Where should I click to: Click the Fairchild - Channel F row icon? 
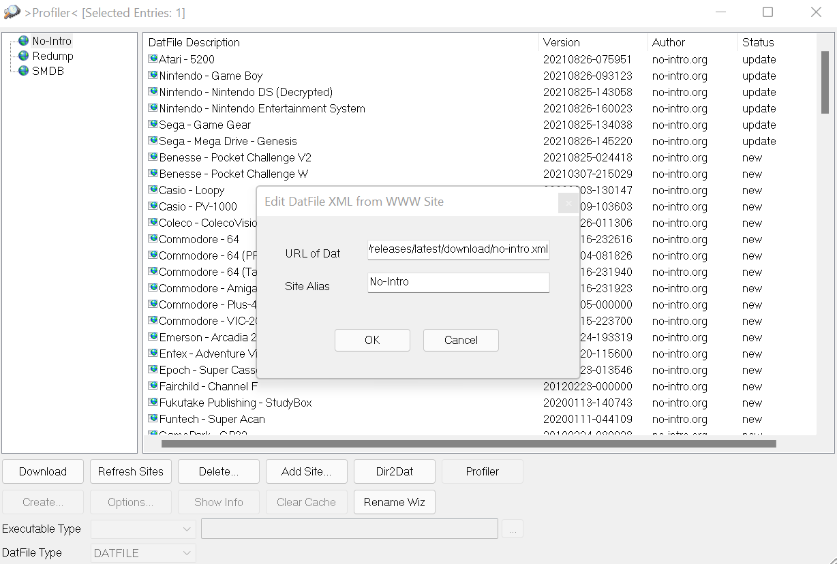tap(153, 386)
